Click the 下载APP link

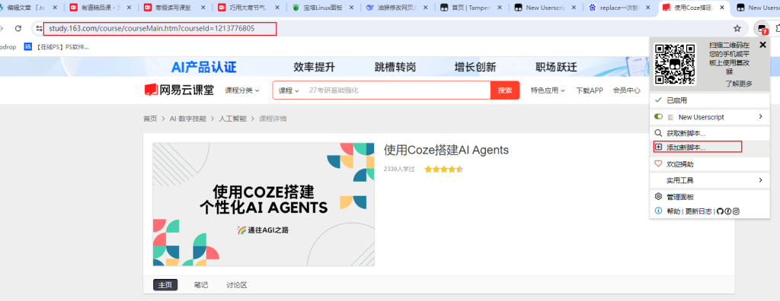coord(590,90)
